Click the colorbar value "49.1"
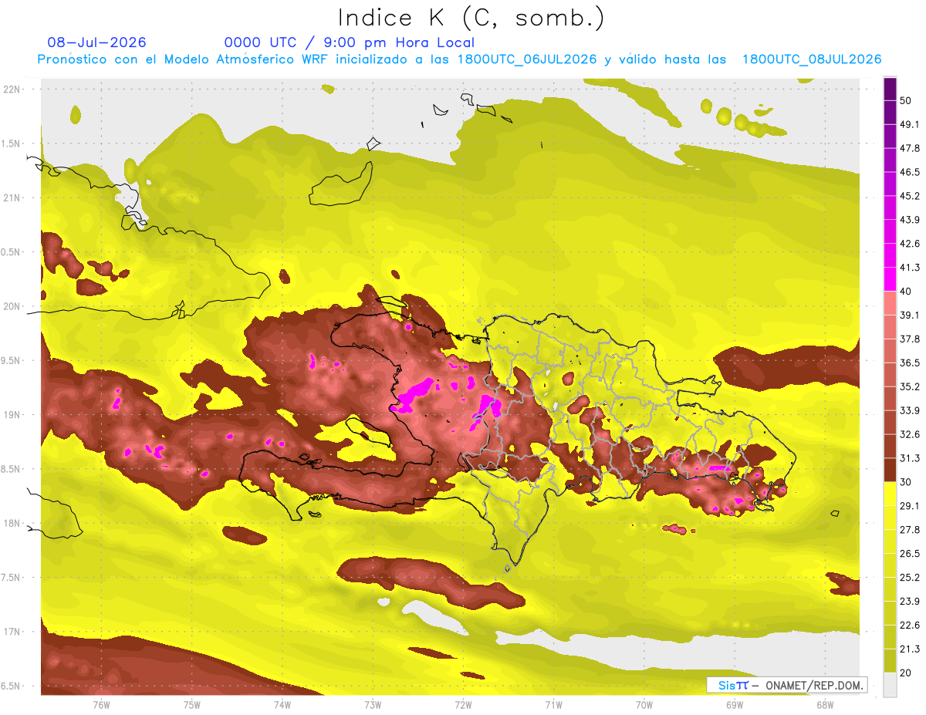 coord(910,124)
